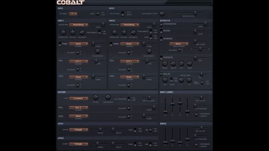Viewport: 269px width, 151px height.
Task: Click the Delay Time L knob
Action: pyautogui.click(x=181, y=80)
